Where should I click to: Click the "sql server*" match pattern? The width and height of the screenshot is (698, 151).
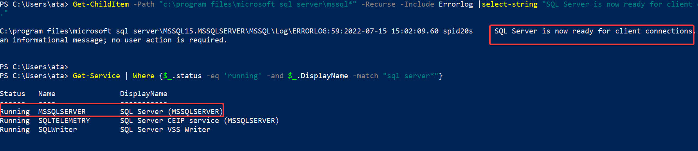(410, 76)
